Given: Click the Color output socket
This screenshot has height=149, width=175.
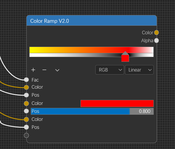Looking at the screenshot, I should coord(156,33).
